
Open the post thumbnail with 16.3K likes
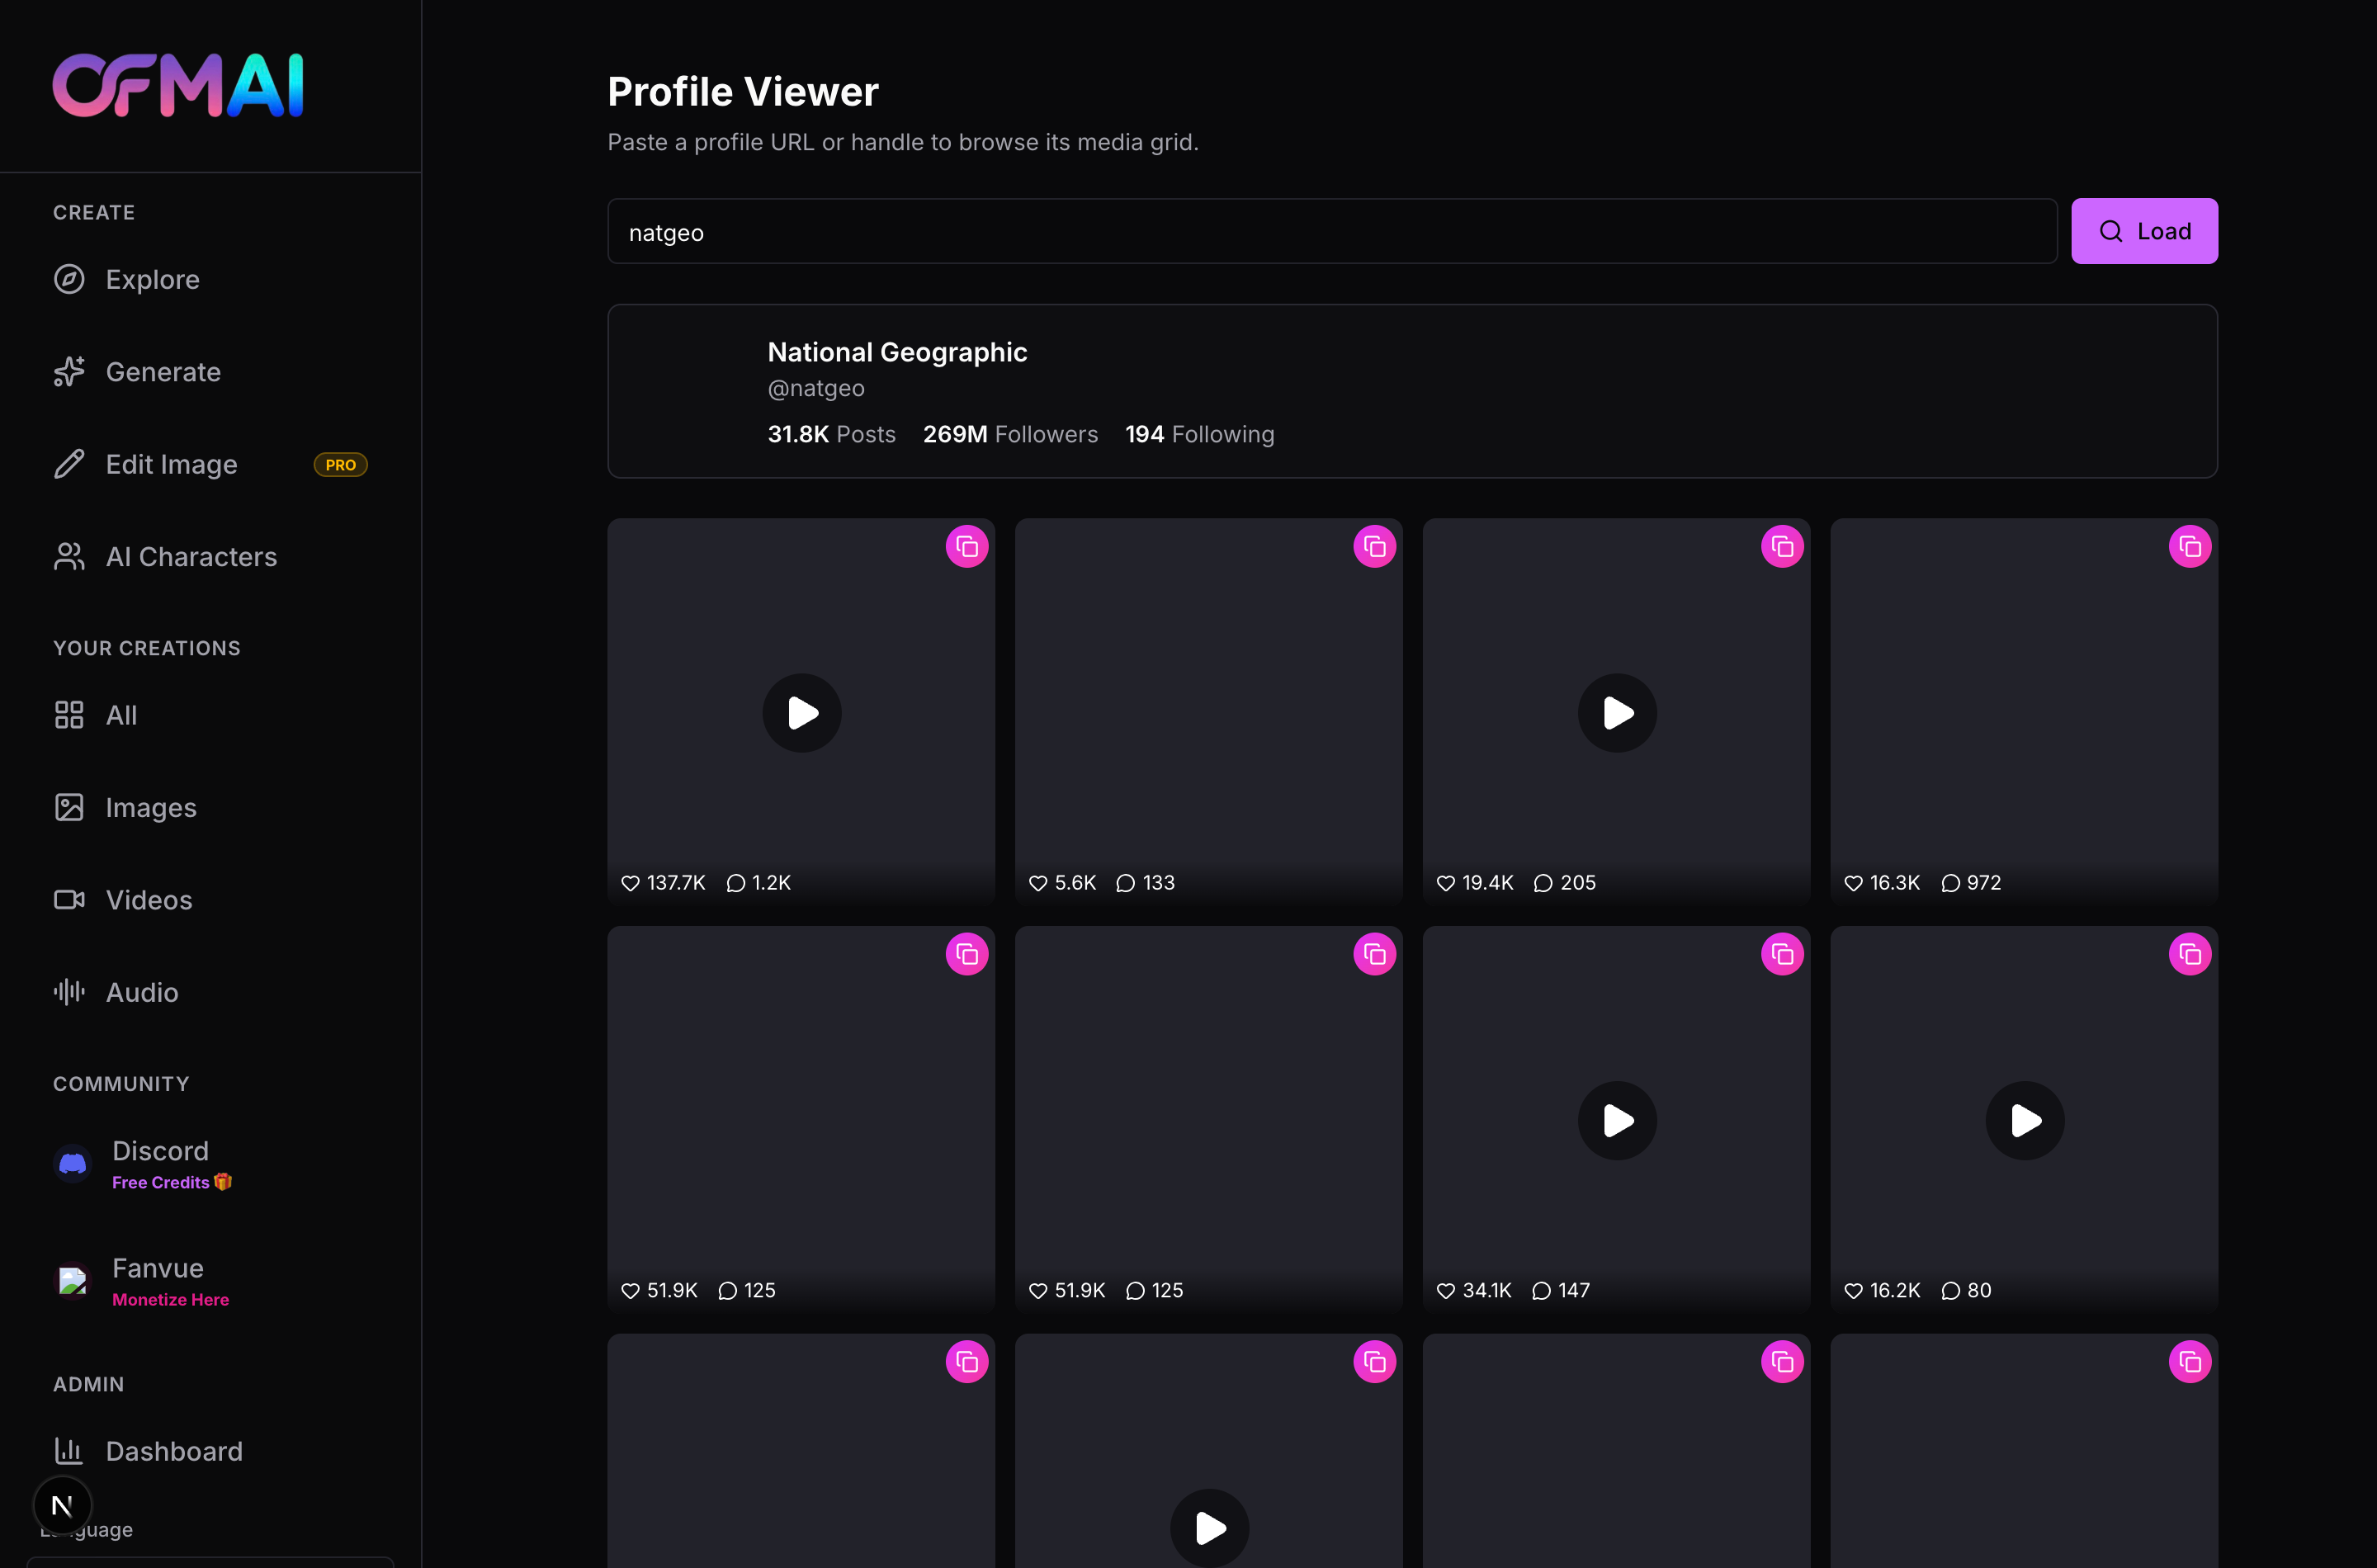pos(2024,712)
